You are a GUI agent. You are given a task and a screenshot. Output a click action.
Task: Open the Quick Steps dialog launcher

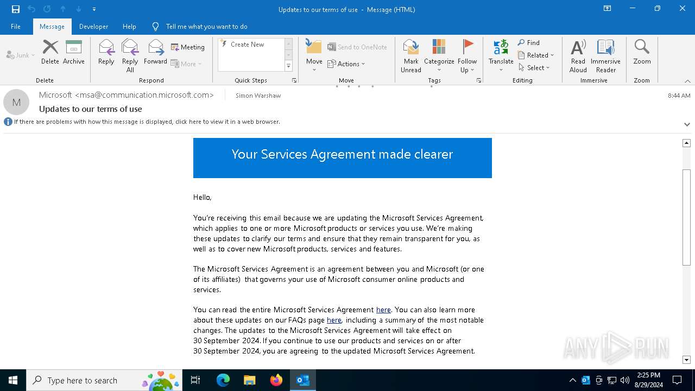point(294,80)
